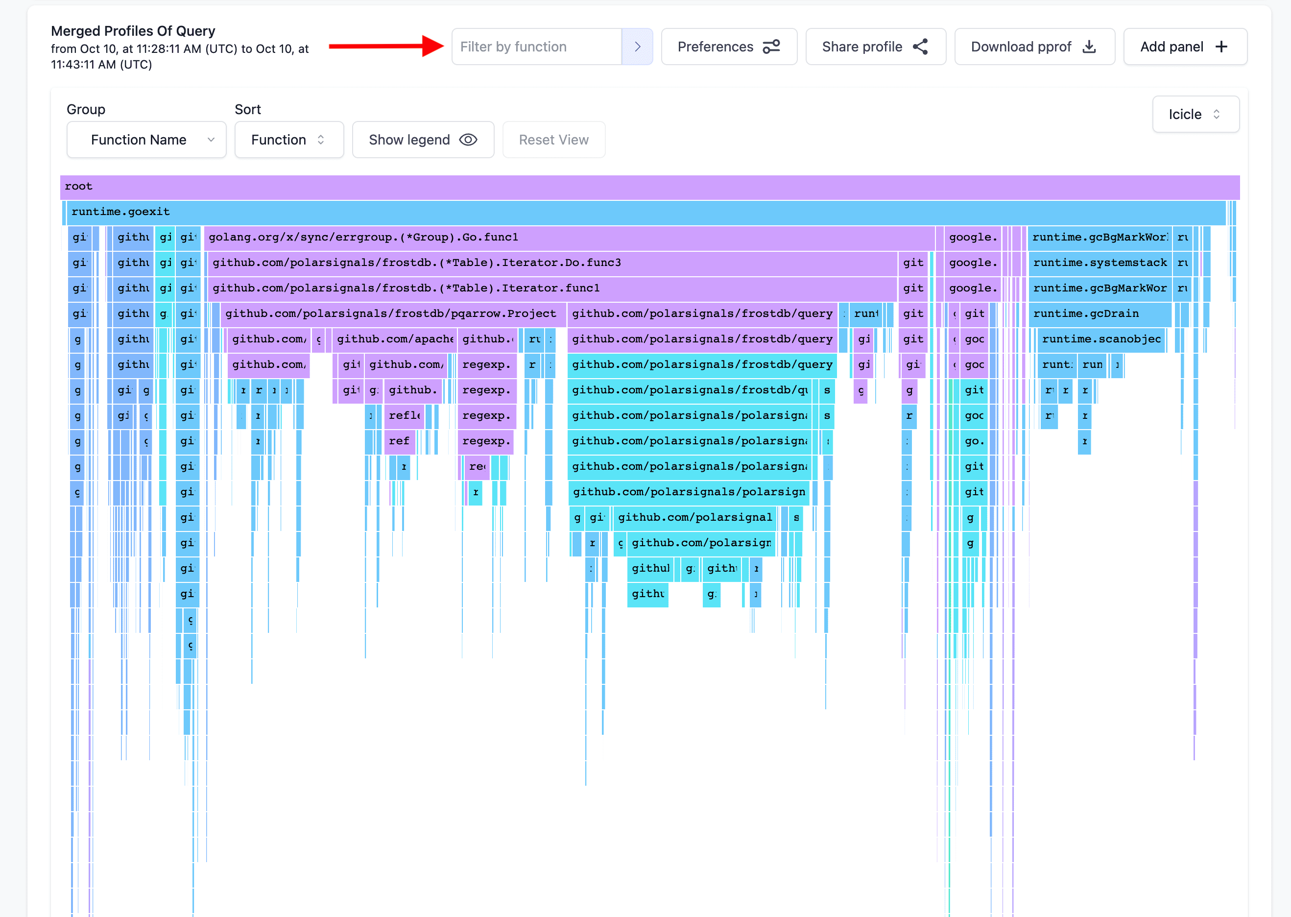This screenshot has width=1291, height=917.
Task: Click the first regexp frame
Action: click(x=486, y=365)
